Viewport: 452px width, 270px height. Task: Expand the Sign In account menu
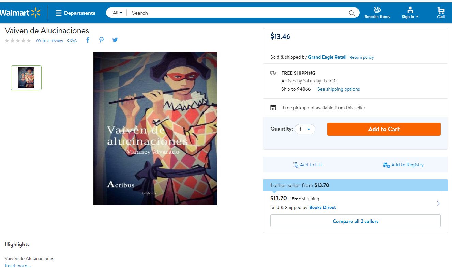410,13
